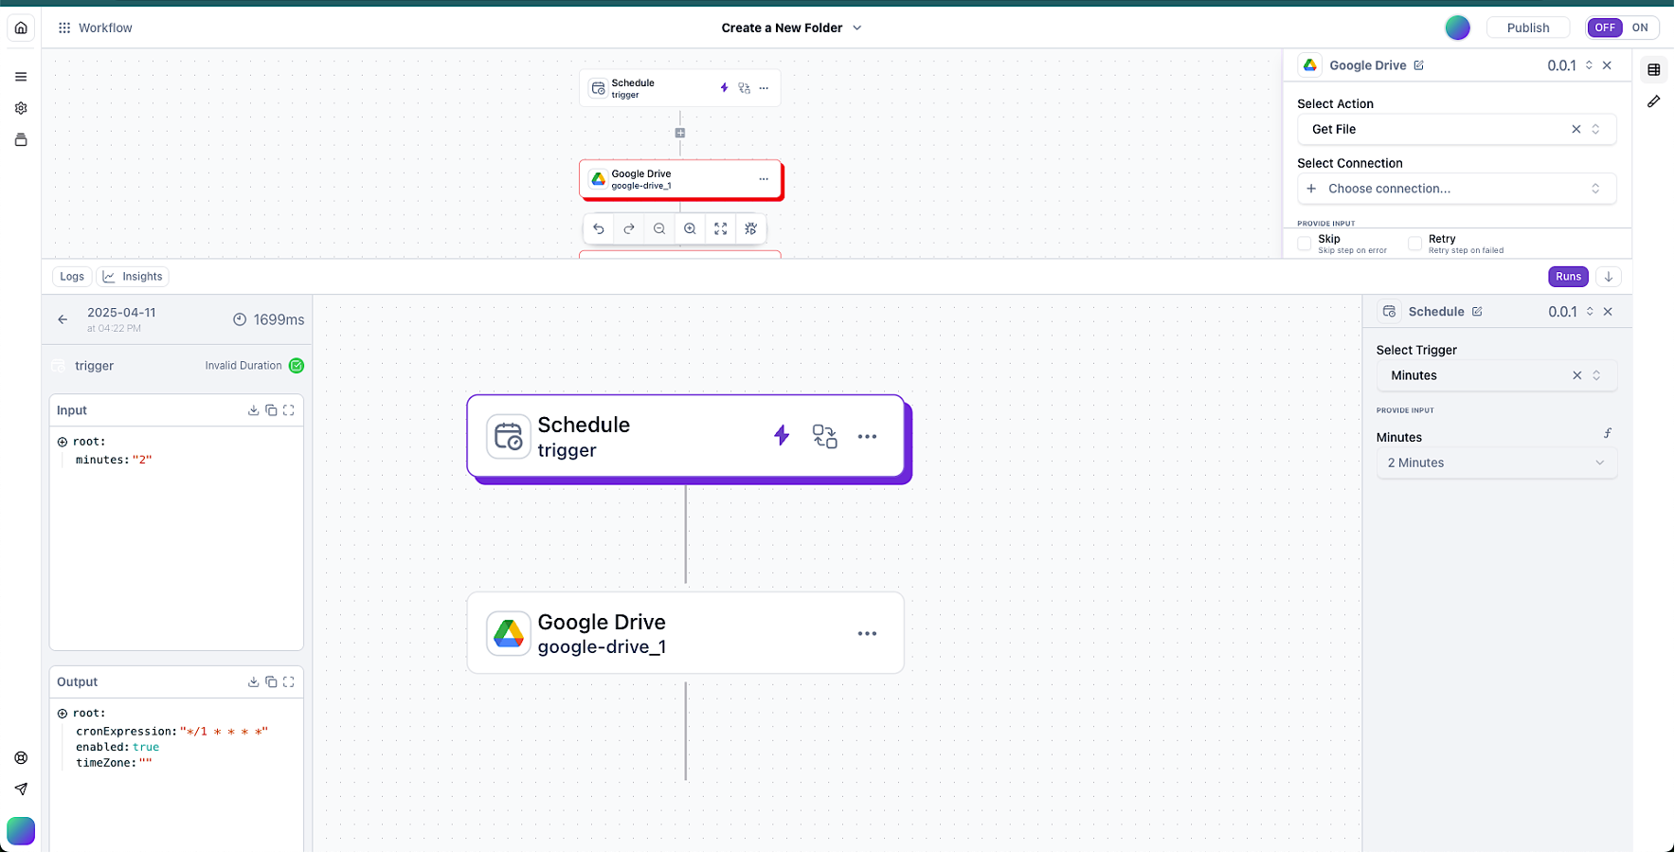Click the purple Runs button
This screenshot has width=1675, height=853.
click(x=1568, y=277)
